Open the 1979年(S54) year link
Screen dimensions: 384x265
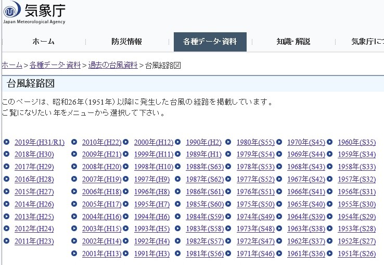coord(255,155)
